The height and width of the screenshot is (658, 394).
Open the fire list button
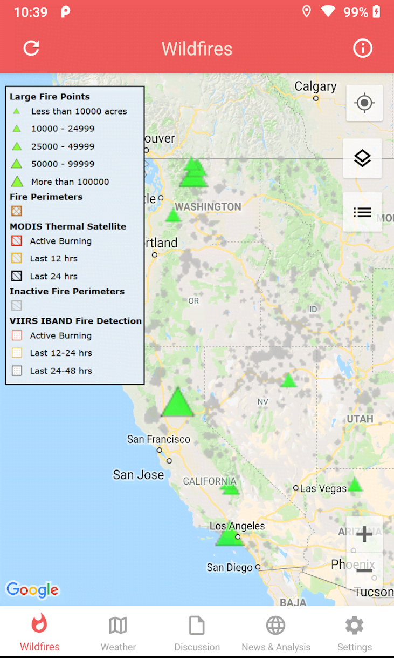coord(362,212)
